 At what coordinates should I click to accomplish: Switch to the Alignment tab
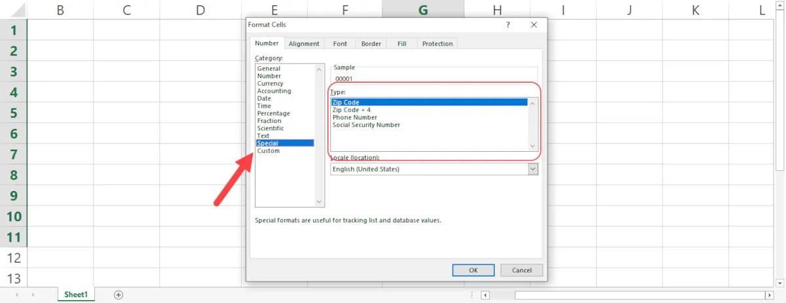click(x=304, y=44)
